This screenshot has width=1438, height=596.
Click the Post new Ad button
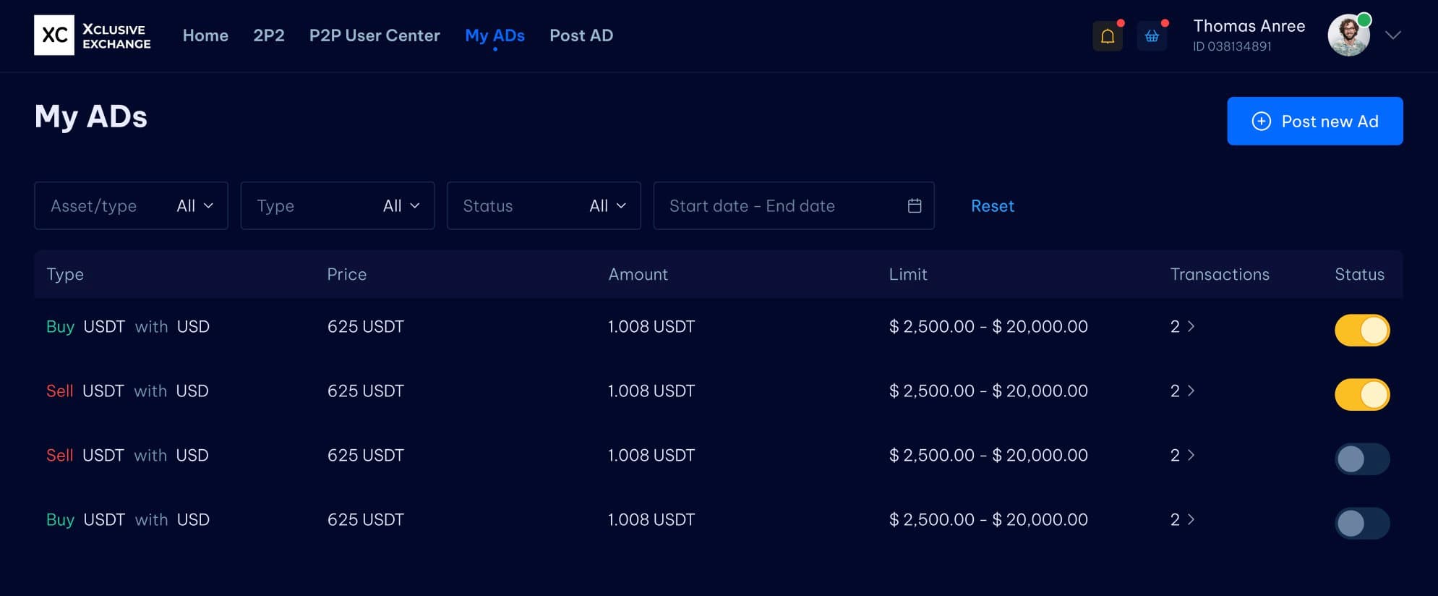1314,122
